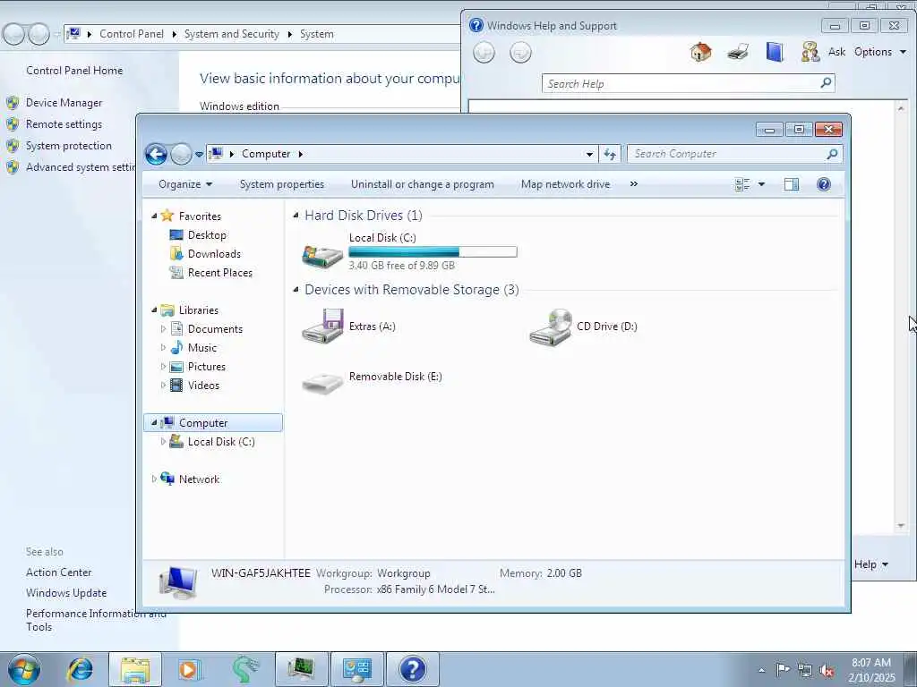Open Windows Start button
Screen dimensions: 917x687
(x=23, y=669)
